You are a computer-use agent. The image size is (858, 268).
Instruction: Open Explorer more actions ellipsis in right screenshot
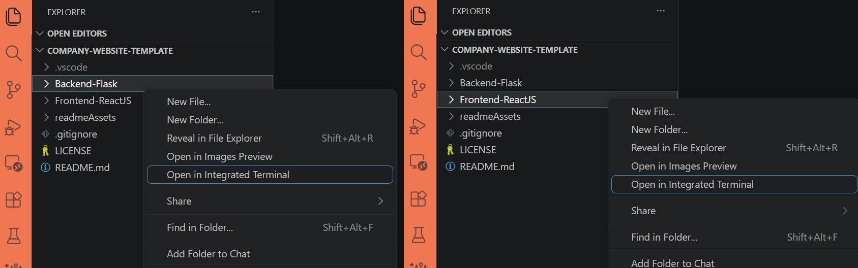(661, 11)
